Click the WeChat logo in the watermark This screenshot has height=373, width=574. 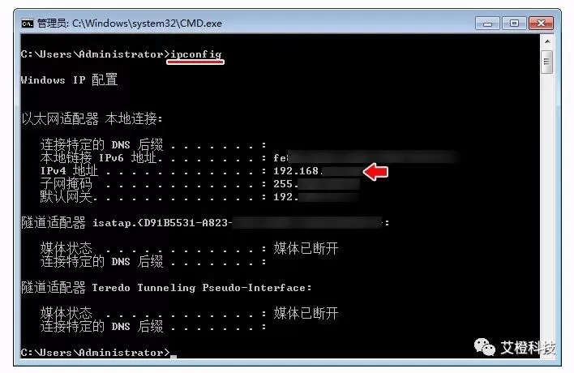tap(484, 346)
